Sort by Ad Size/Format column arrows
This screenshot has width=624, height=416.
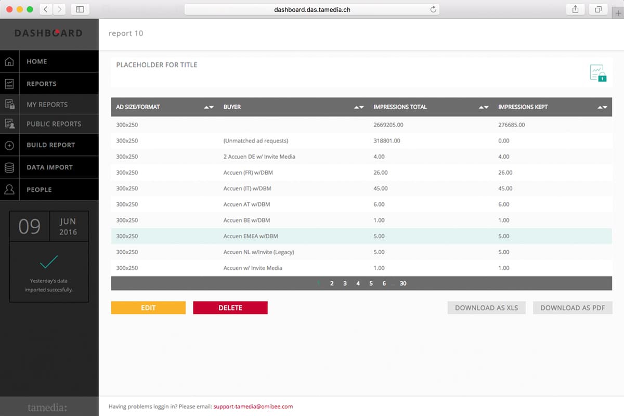click(209, 107)
